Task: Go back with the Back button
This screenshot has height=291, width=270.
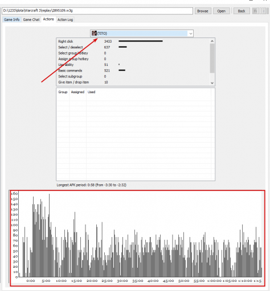Action: (242, 11)
